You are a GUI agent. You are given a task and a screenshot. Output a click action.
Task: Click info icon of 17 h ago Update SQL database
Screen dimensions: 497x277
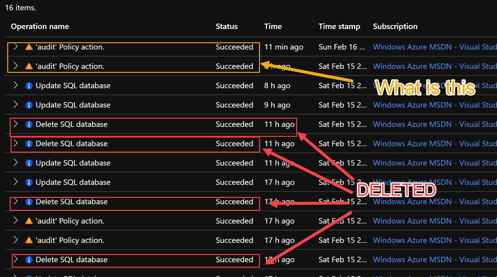click(x=29, y=182)
